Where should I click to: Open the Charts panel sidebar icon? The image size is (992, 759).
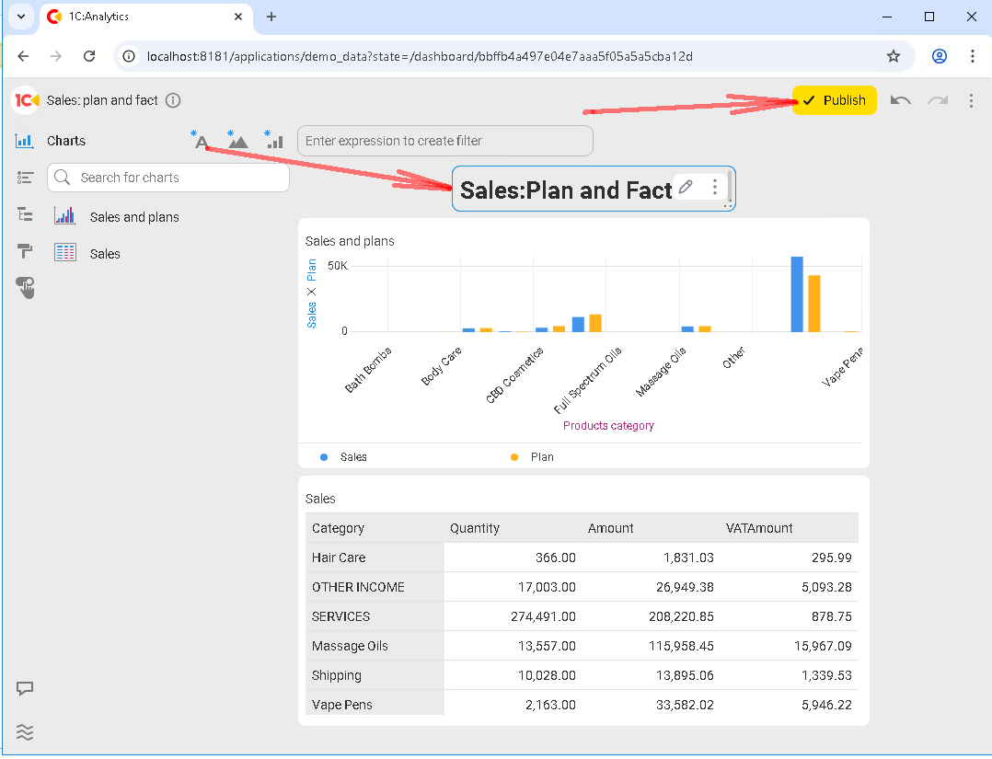coord(25,141)
